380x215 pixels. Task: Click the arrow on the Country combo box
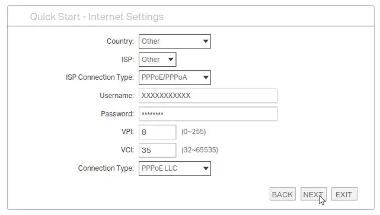click(206, 41)
